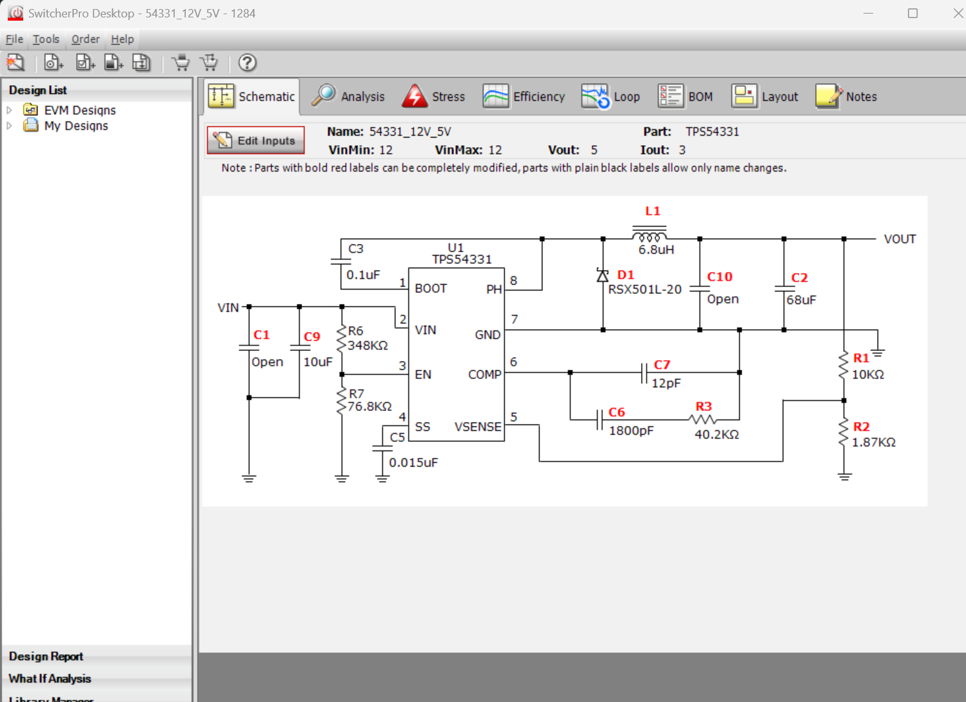The height and width of the screenshot is (702, 966).
Task: Click the document with target plus icon
Action: click(54, 63)
